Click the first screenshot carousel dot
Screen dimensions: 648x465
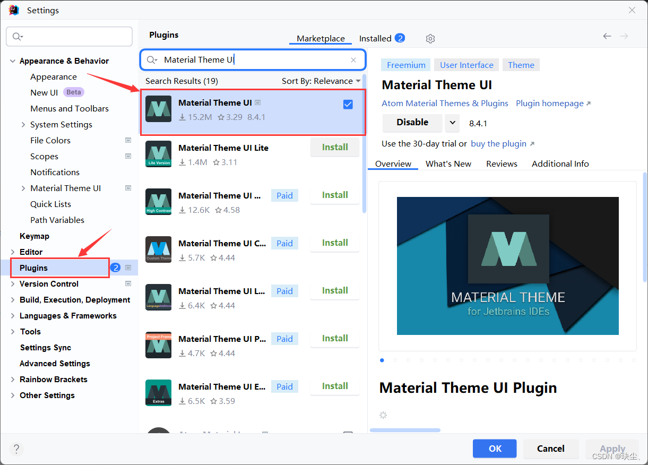[x=382, y=360]
